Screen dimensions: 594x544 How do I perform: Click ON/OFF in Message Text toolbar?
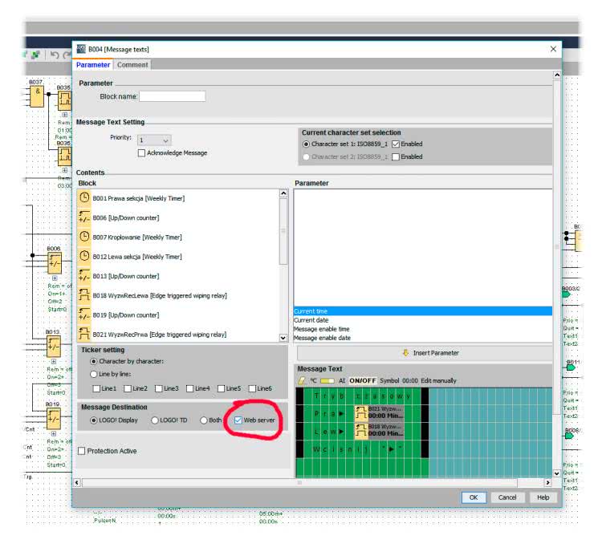[x=362, y=380]
